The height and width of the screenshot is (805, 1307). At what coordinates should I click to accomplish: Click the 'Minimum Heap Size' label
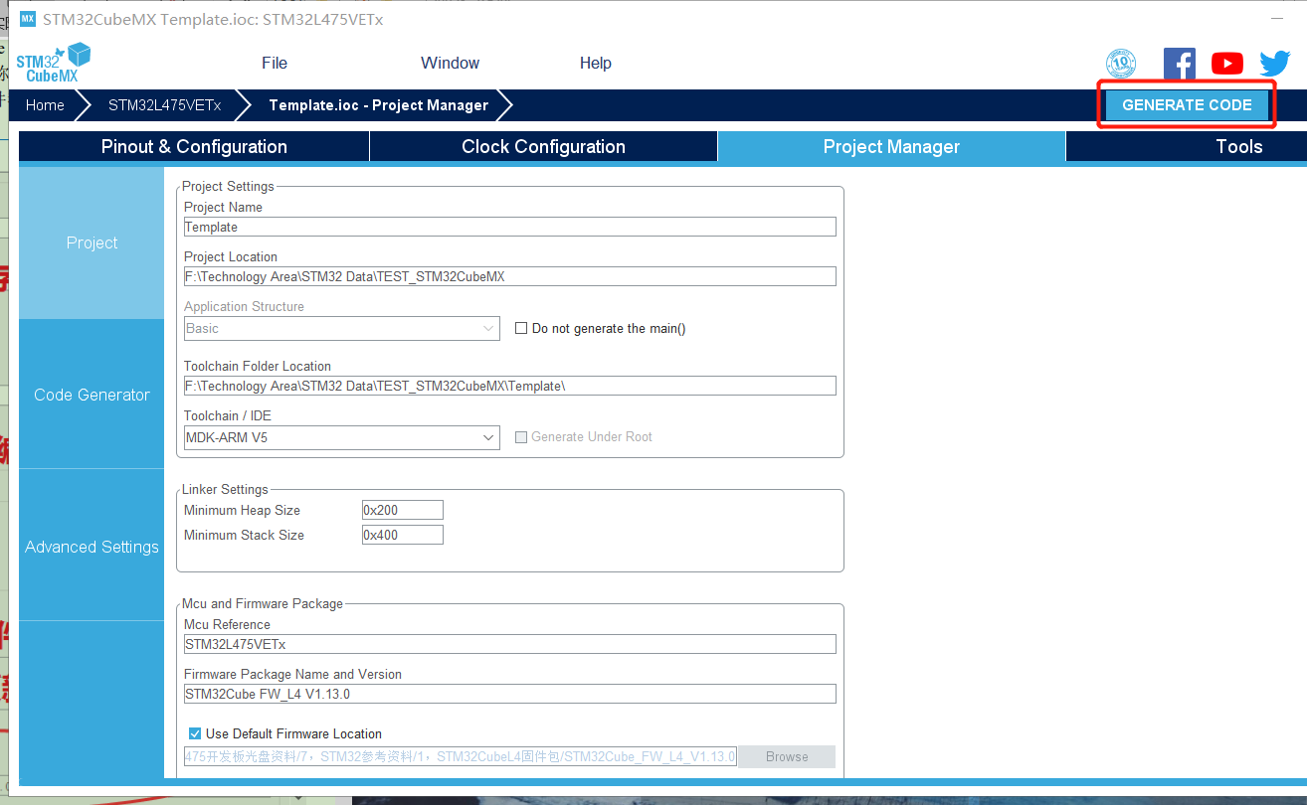[x=242, y=510]
